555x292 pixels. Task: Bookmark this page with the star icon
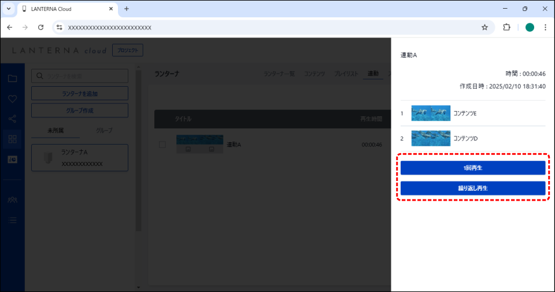point(484,27)
